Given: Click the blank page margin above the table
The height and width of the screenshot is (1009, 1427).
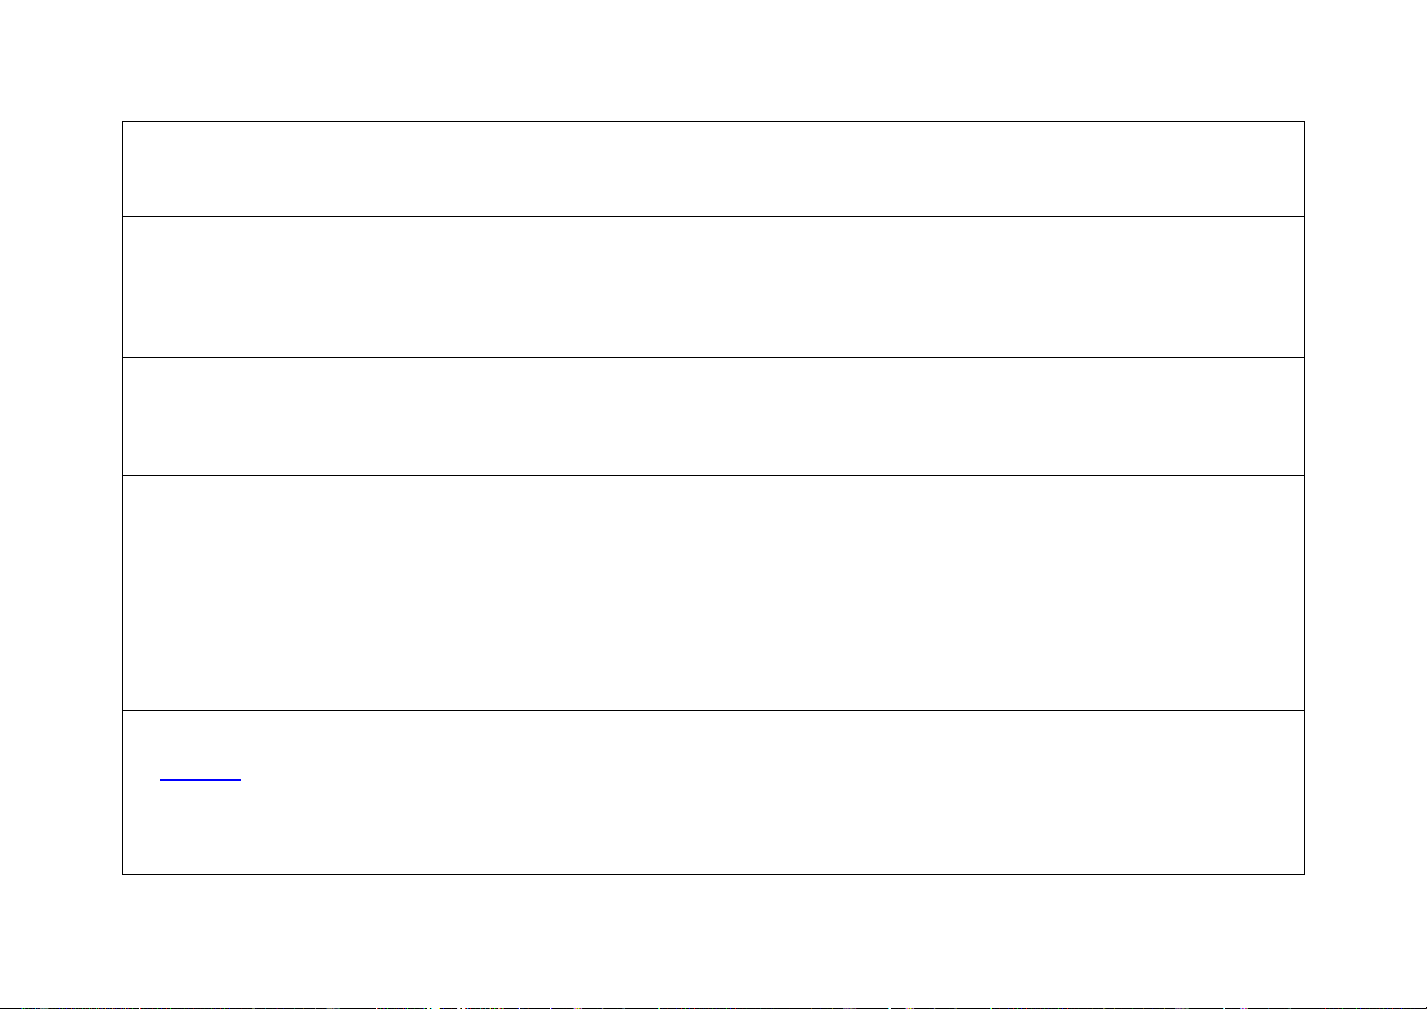Looking at the screenshot, I should 713,60.
